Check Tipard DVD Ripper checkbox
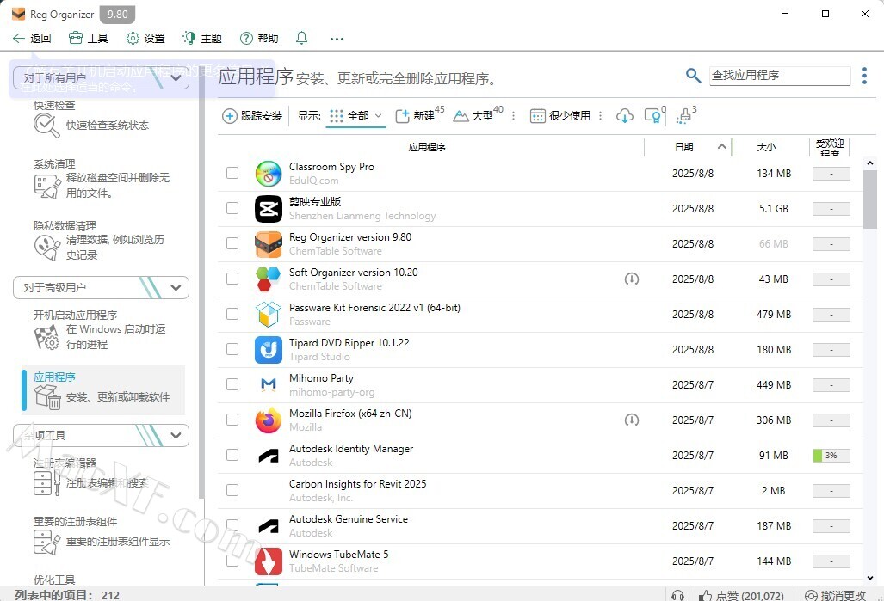Viewport: 884px width, 601px height. point(232,349)
